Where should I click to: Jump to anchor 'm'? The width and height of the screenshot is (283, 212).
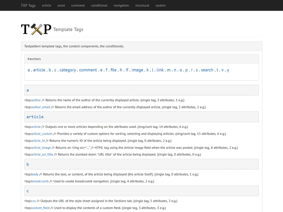[x=169, y=70]
